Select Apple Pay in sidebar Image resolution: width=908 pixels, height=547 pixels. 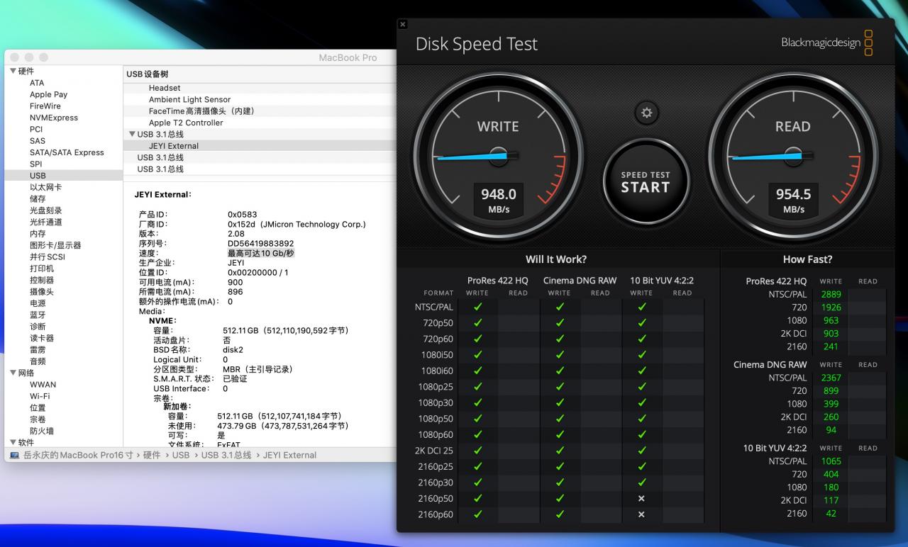pos(48,94)
